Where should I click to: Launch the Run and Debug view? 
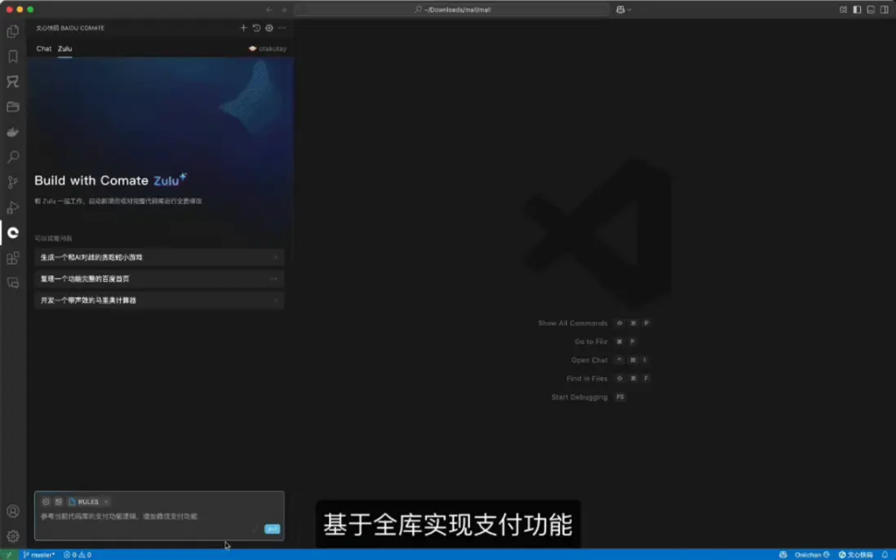(11, 207)
